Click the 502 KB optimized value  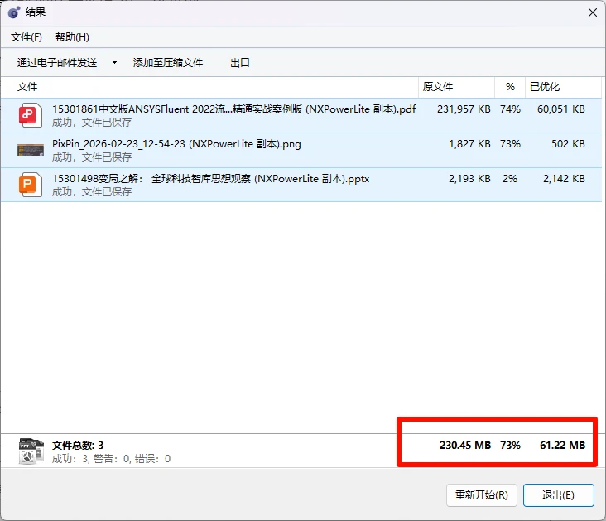[568, 144]
